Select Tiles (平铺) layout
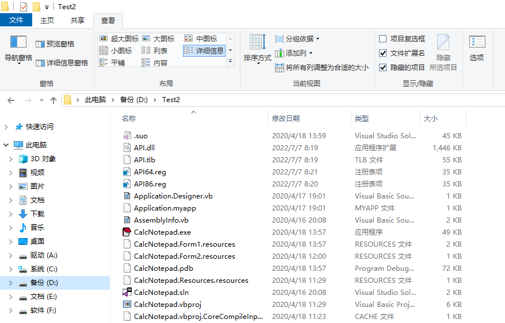This screenshot has width=505, height=323. pos(112,63)
